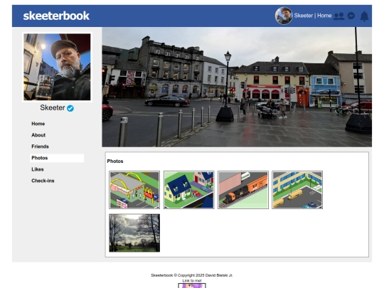Image resolution: width=384 pixels, height=288 pixels.
Task: Open the trees and cloudy sky photo
Action: (x=134, y=233)
